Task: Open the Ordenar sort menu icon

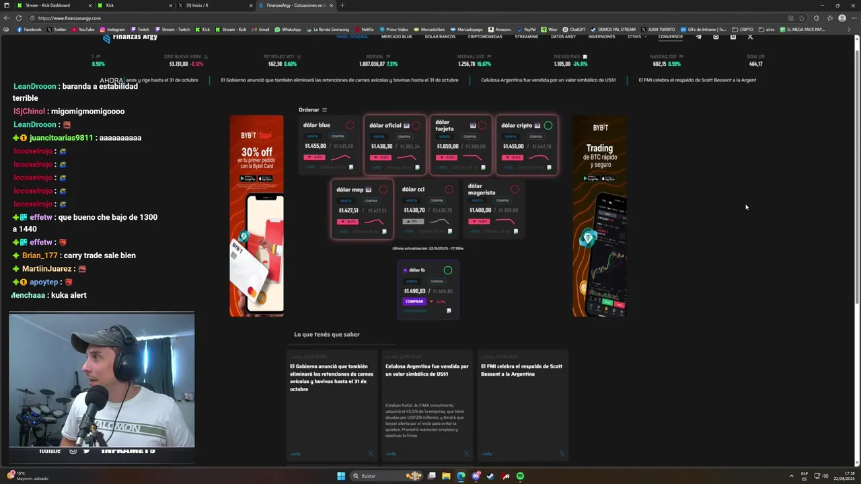Action: click(324, 110)
